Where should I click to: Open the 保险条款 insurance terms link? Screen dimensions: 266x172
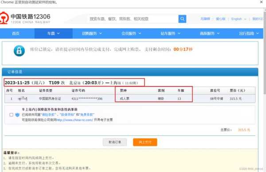49,115
